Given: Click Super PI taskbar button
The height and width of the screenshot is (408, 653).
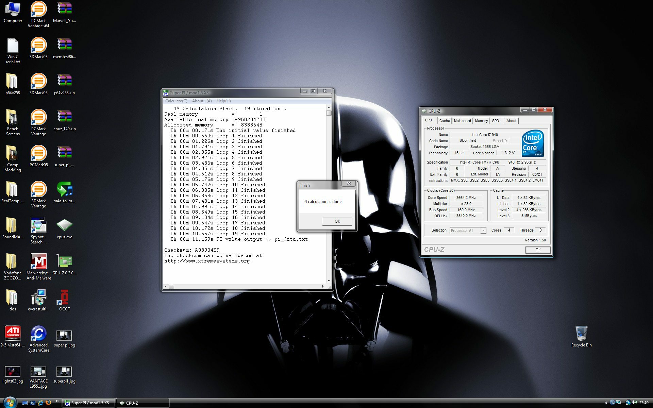Looking at the screenshot, I should [88, 403].
